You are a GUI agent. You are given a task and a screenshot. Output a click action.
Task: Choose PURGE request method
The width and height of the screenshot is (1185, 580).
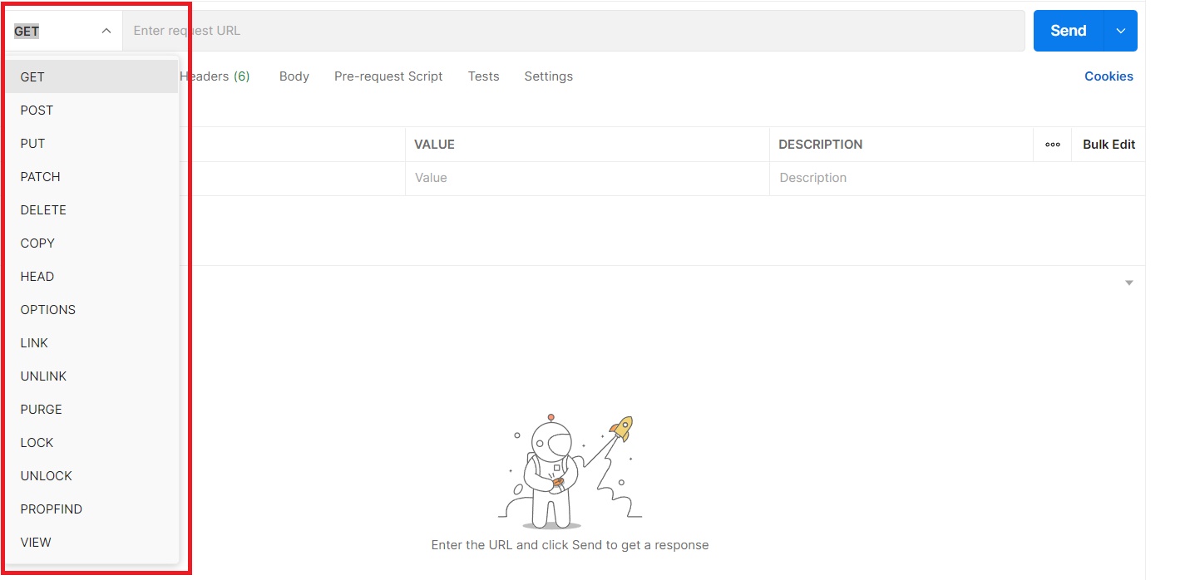pyautogui.click(x=92, y=409)
